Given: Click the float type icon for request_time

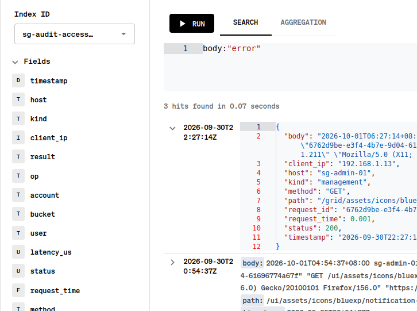Looking at the screenshot, I should pos(18,290).
